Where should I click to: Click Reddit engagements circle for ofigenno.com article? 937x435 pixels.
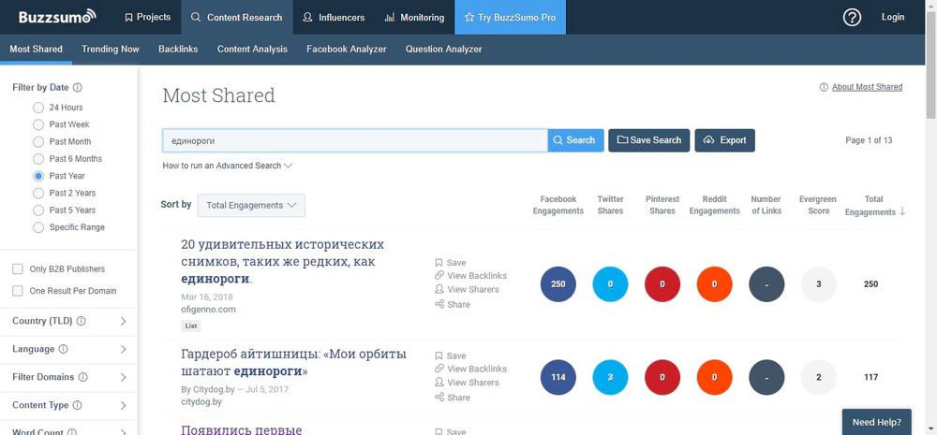(x=715, y=284)
